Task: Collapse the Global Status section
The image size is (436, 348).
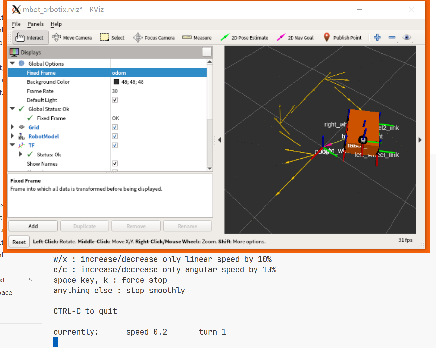Action: [12, 109]
